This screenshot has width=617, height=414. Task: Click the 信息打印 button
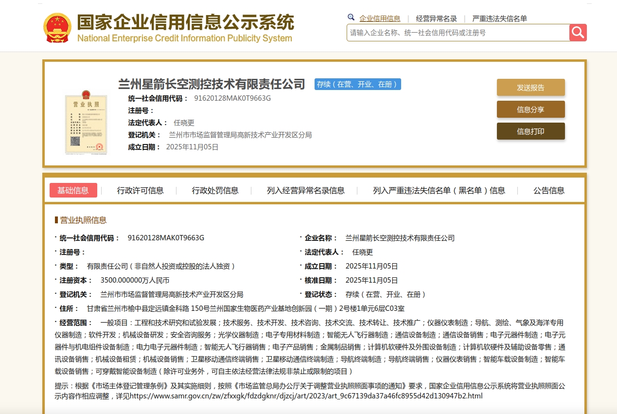530,131
